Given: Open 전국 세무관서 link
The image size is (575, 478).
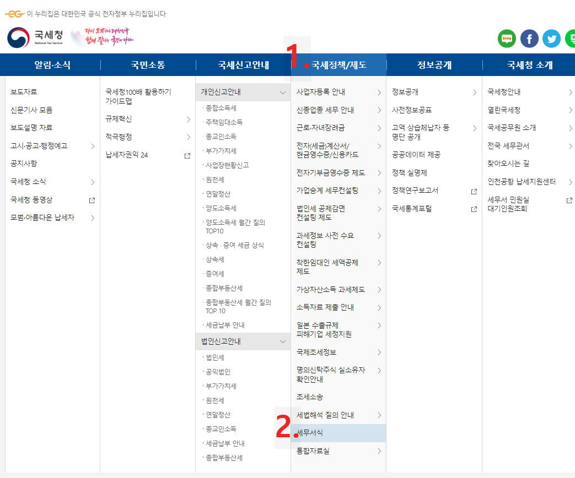Looking at the screenshot, I should (508, 146).
